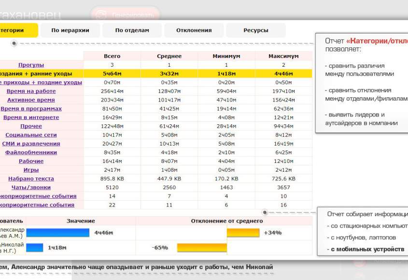
Task: Select the 3ч32м cell in highlighted row
Action: (x=169, y=74)
